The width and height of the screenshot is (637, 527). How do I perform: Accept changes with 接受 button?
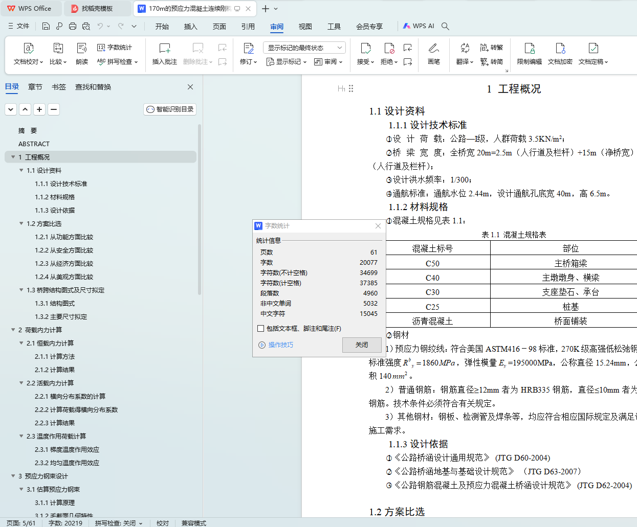(x=365, y=54)
